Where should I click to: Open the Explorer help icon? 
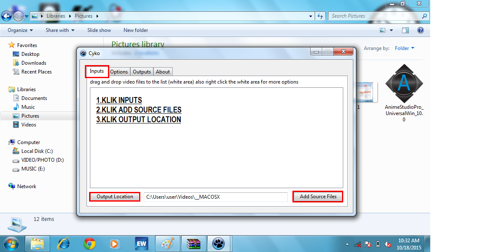[x=421, y=30]
